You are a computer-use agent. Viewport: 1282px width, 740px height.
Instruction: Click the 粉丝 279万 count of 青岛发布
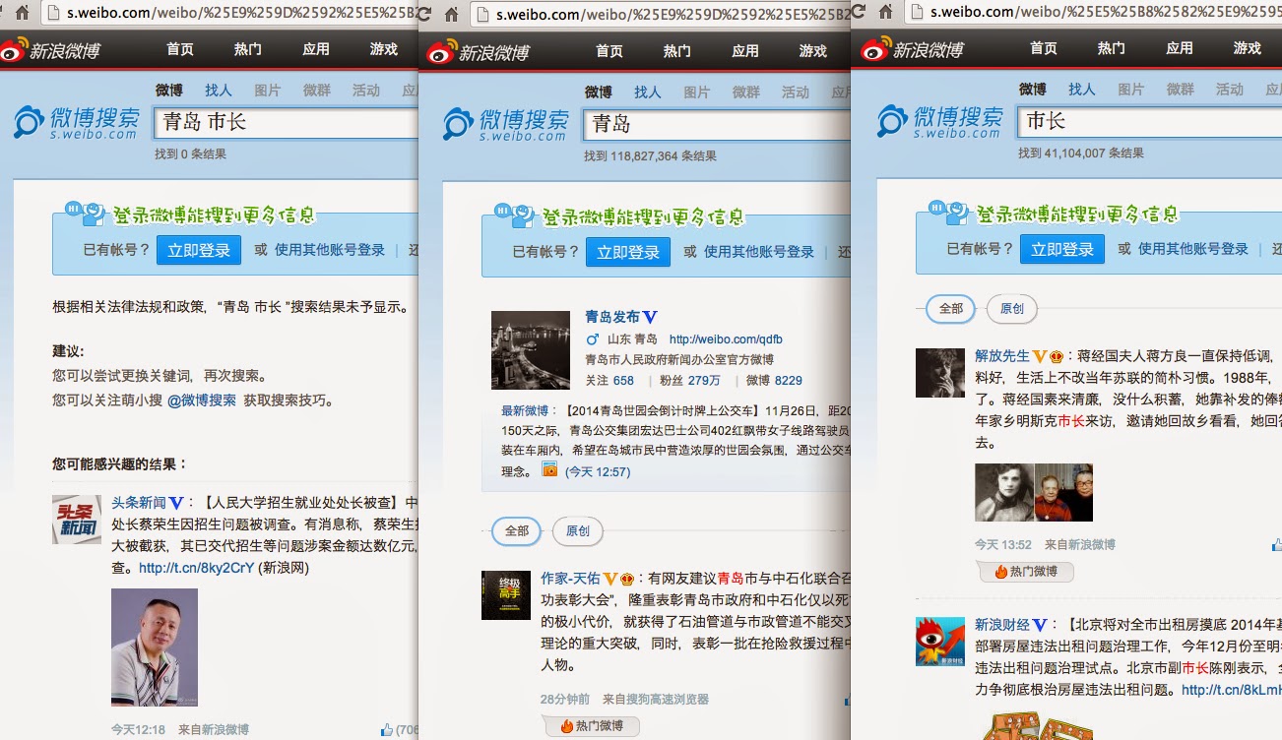(x=690, y=381)
